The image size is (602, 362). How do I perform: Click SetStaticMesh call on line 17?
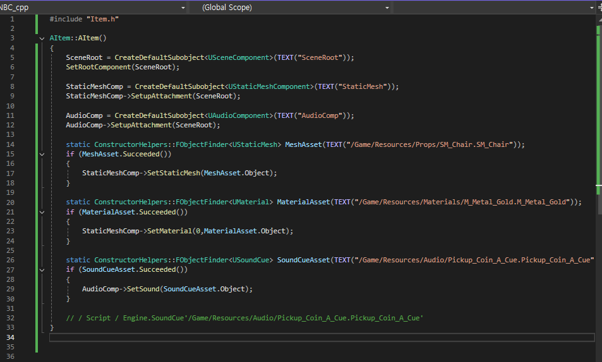pyautogui.click(x=174, y=173)
